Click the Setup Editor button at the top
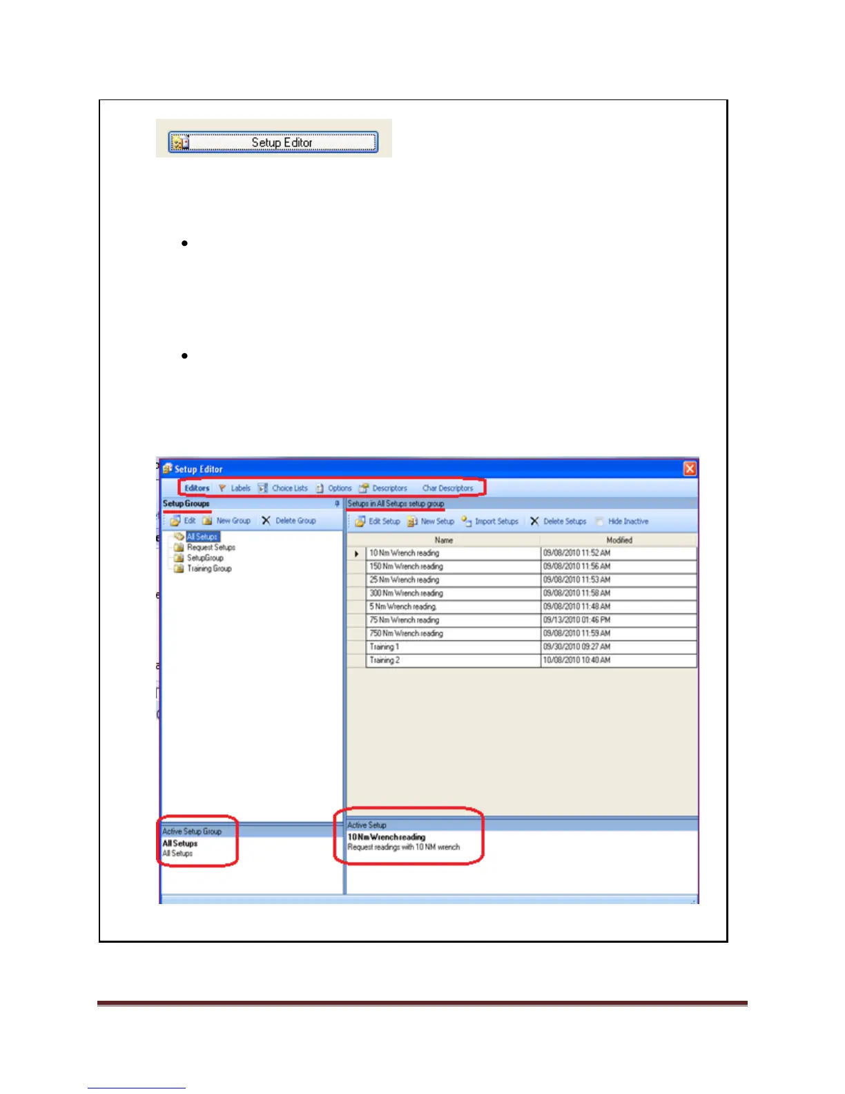The image size is (845, 1094). (273, 142)
